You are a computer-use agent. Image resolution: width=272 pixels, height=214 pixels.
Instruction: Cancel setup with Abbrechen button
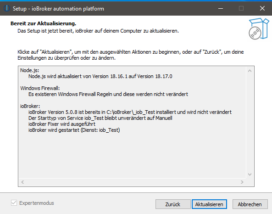point(250,204)
